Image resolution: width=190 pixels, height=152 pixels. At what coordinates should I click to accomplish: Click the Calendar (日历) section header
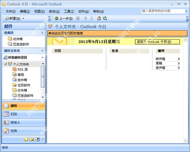click(x=77, y=51)
